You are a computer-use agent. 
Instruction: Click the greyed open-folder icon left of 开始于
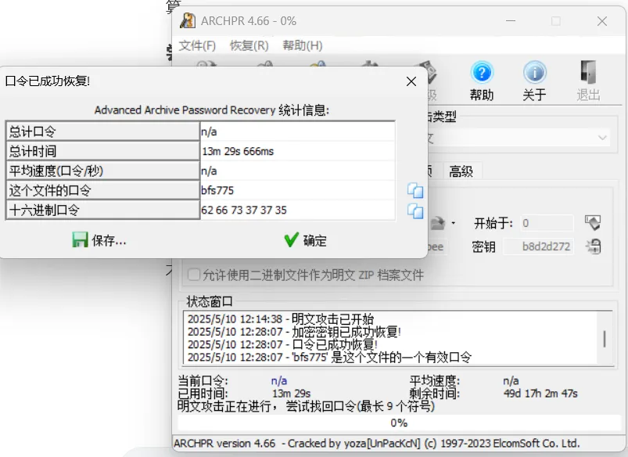(x=438, y=223)
